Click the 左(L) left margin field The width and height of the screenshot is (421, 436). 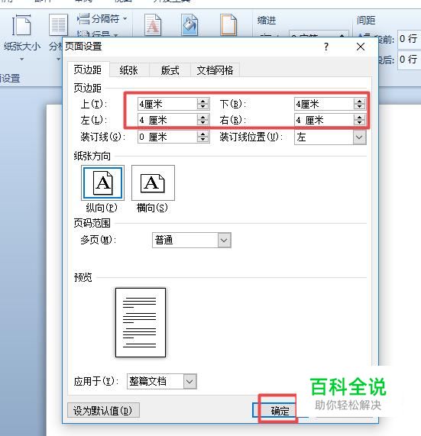[167, 120]
